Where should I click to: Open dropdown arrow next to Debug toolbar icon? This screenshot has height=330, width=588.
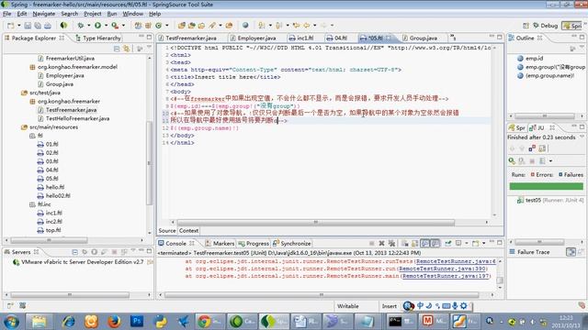point(89,26)
